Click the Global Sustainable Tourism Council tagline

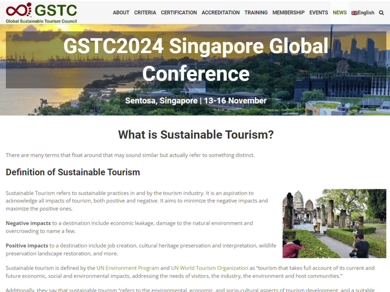[41, 21]
